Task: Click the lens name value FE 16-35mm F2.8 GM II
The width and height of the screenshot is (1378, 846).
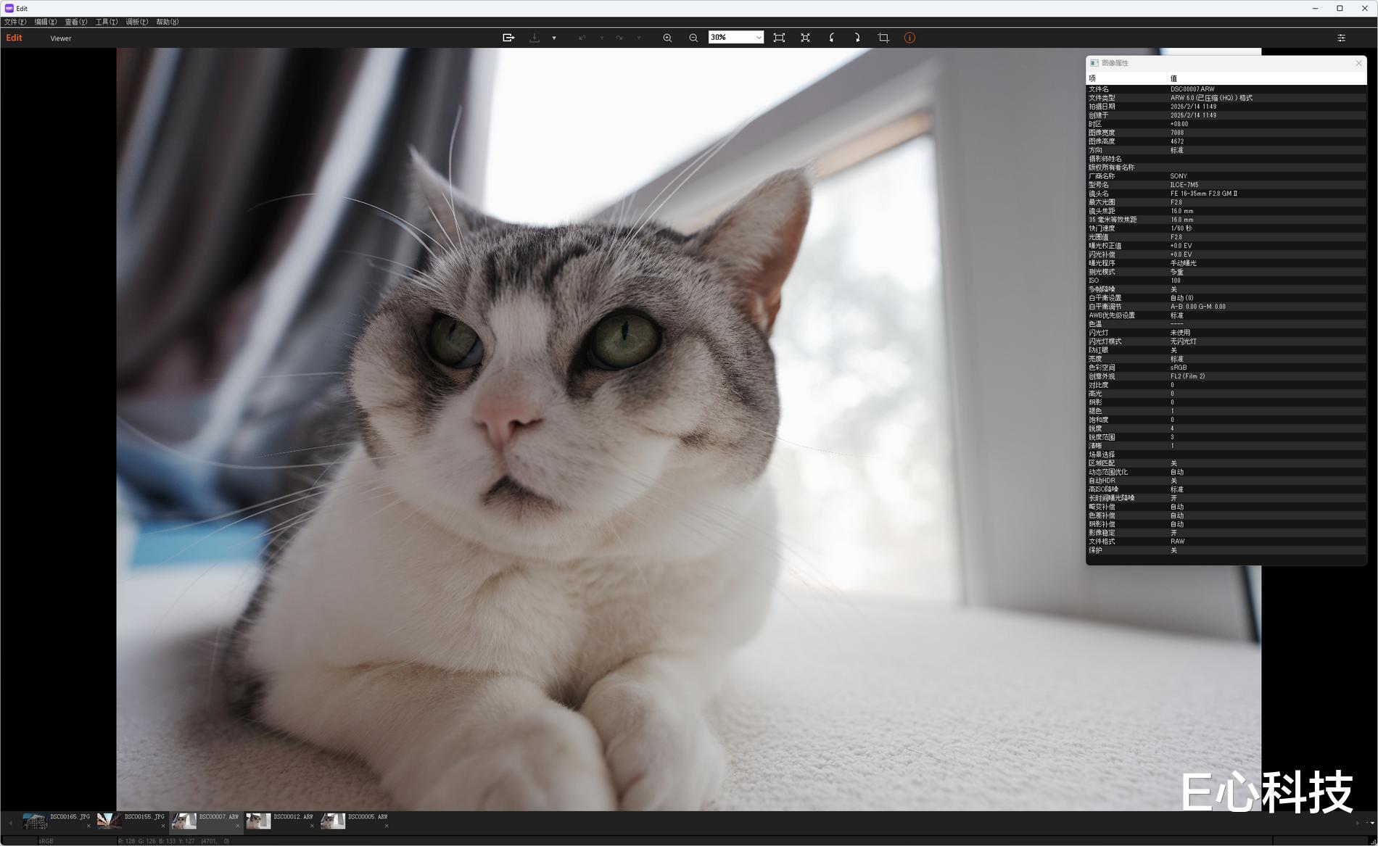Action: (x=1204, y=194)
